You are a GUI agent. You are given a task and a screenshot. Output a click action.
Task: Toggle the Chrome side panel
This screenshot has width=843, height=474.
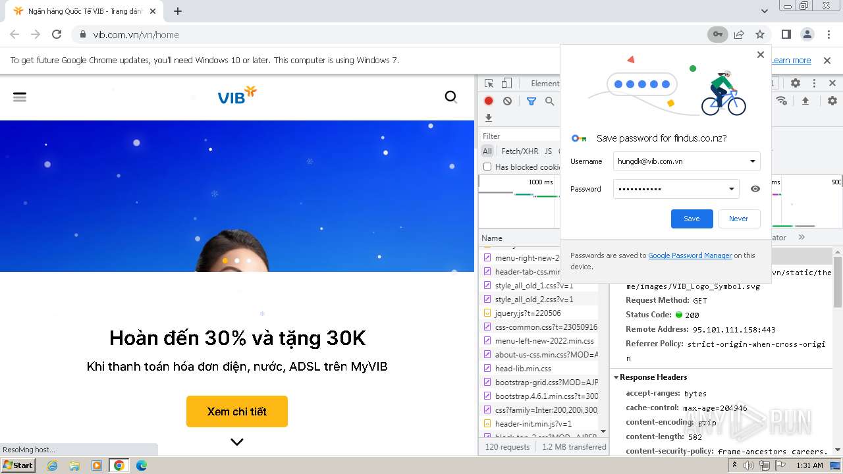tap(786, 34)
